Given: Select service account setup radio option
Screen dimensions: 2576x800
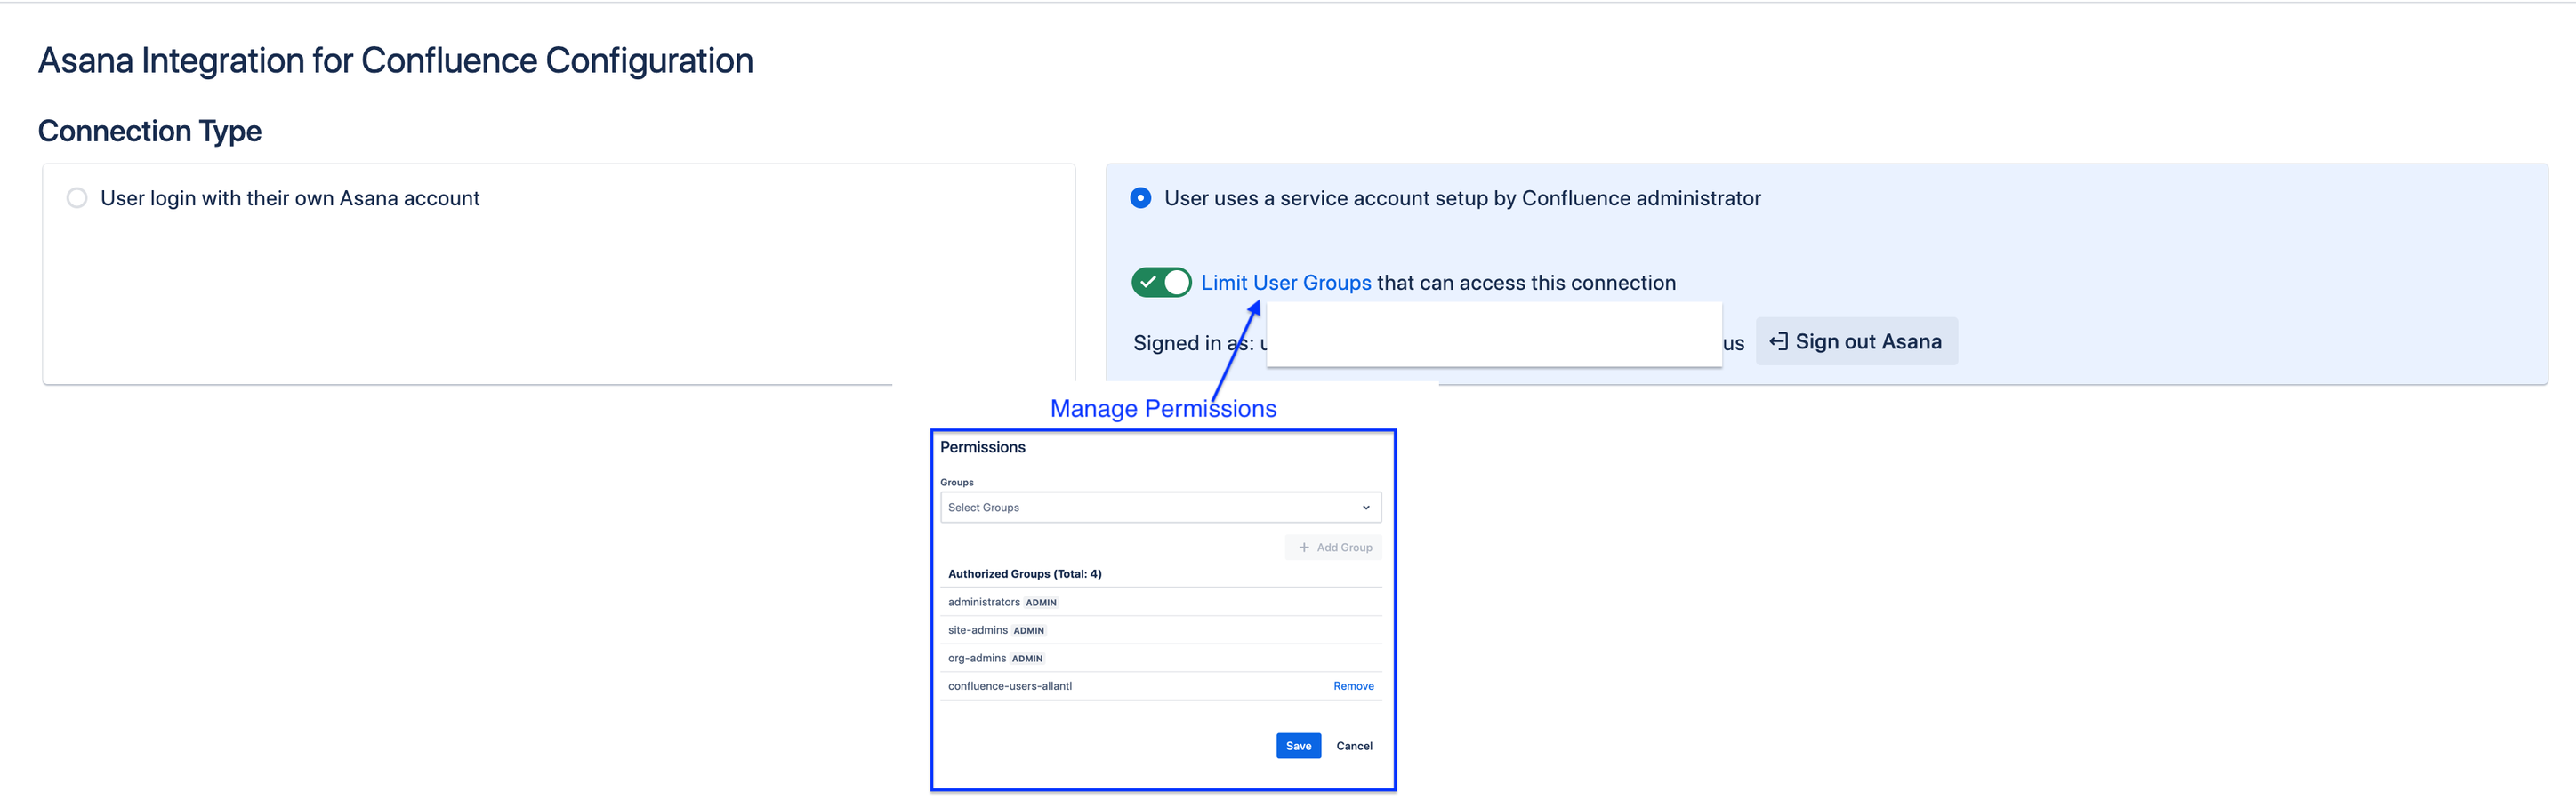Looking at the screenshot, I should [1140, 197].
